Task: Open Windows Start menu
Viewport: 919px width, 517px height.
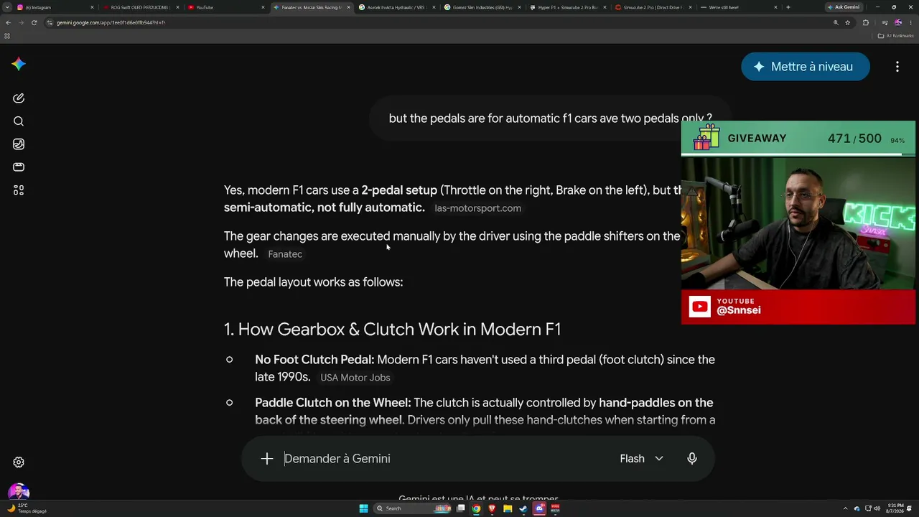Action: (x=363, y=508)
